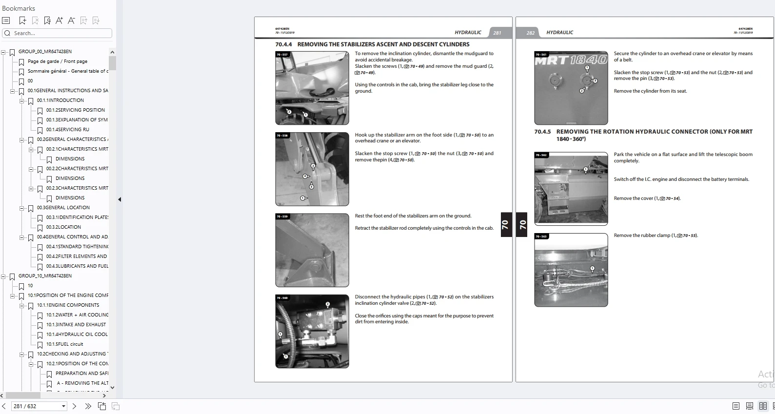
Task: Open bookmark 00.3.2LOCATION
Action: click(63, 227)
